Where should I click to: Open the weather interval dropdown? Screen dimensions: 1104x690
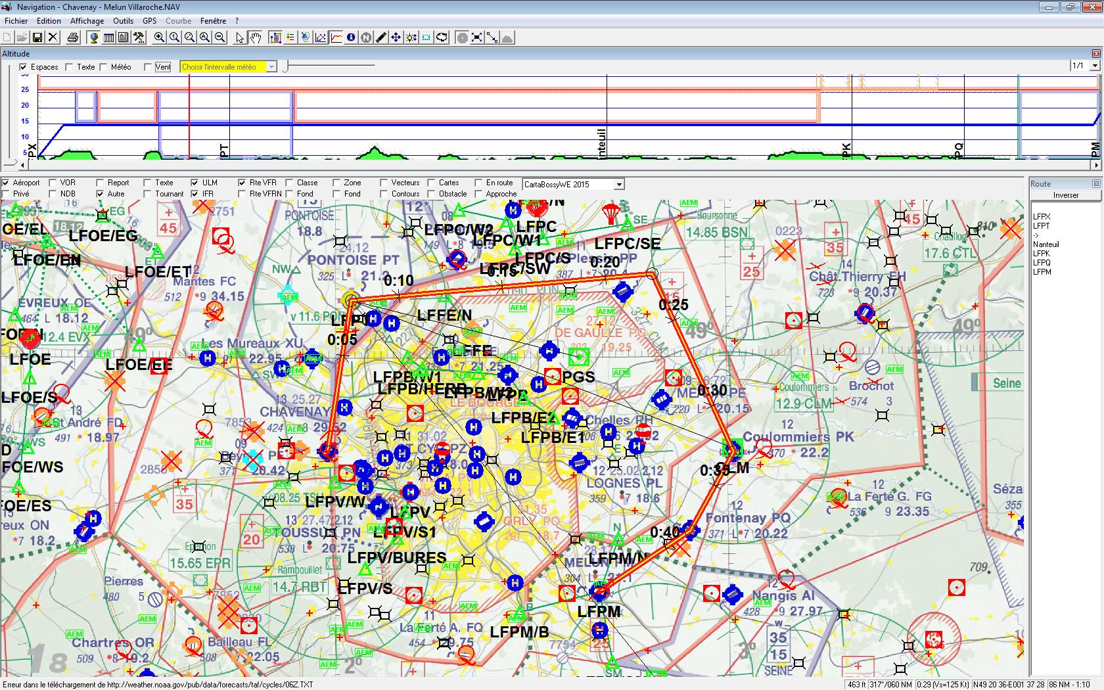(271, 67)
